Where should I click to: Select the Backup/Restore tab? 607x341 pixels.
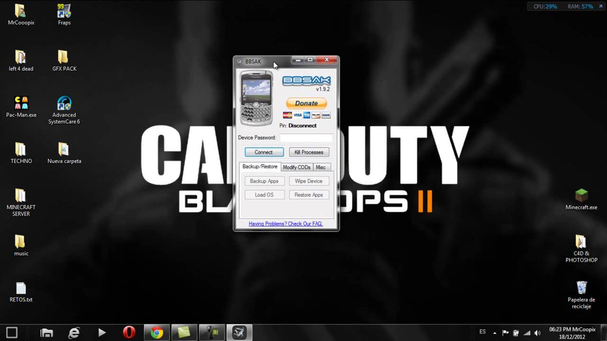coord(260,167)
